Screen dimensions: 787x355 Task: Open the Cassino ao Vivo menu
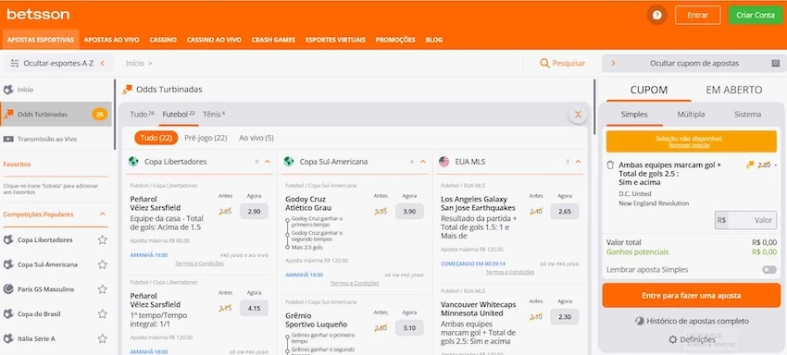pyautogui.click(x=214, y=40)
